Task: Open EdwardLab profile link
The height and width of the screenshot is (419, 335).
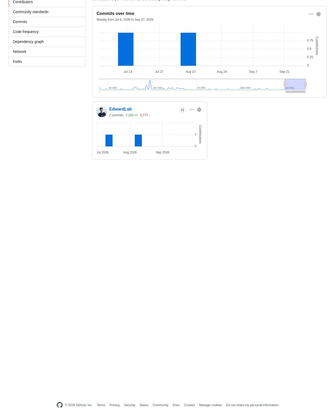Action: tap(120, 109)
